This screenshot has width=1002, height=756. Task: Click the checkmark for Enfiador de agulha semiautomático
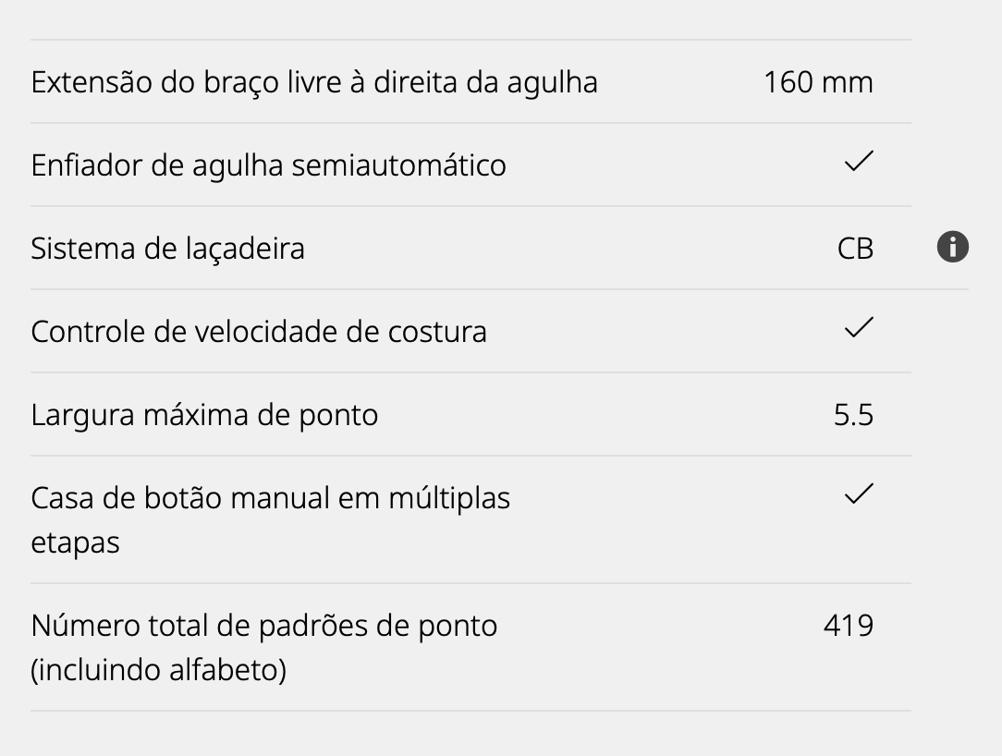859,161
